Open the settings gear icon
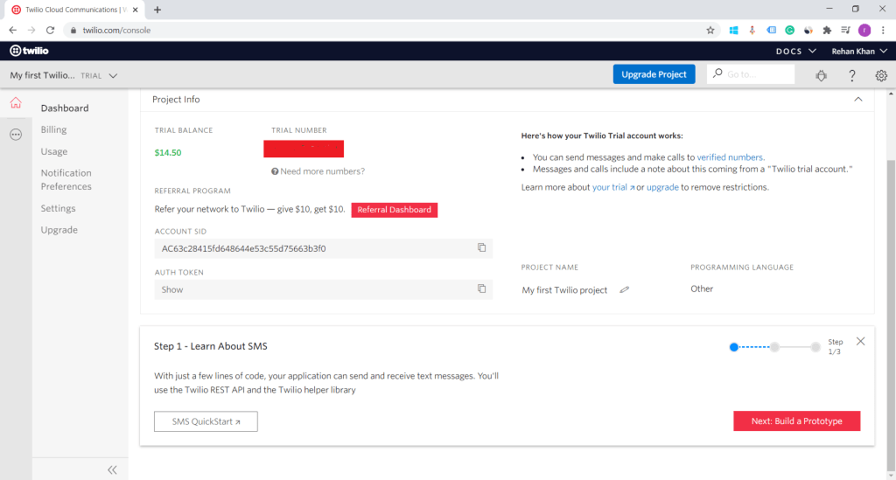 point(881,75)
